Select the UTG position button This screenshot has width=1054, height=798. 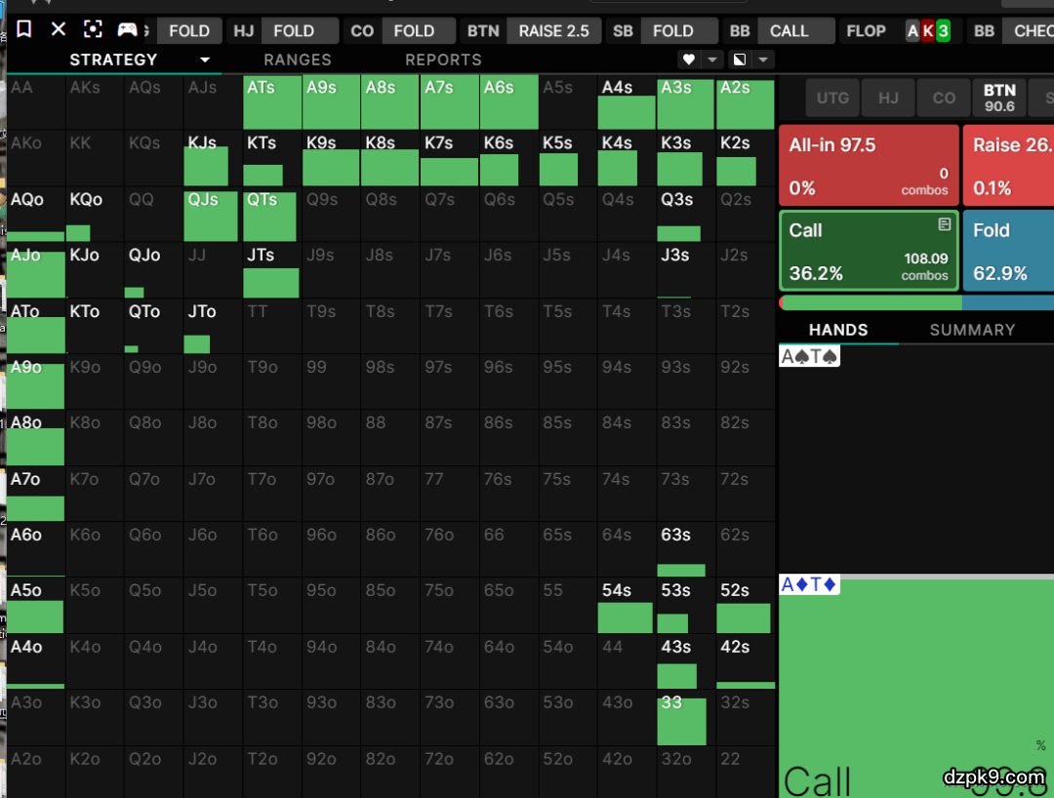[x=832, y=98]
